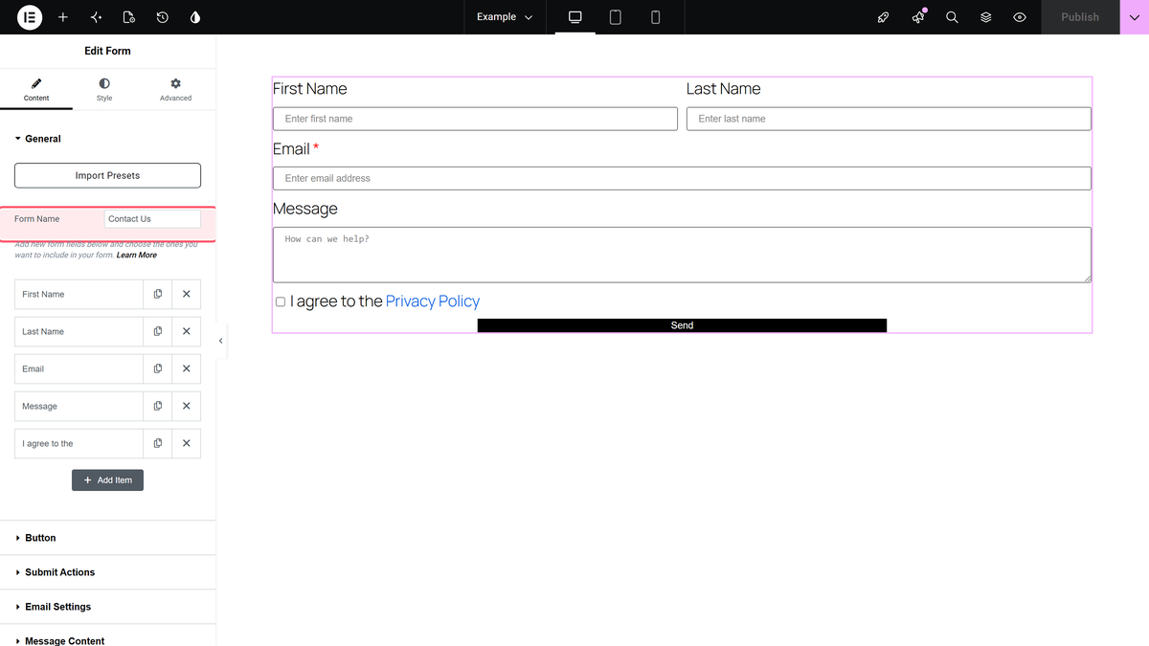Open the AI sparkle icon in top bar
This screenshot has width=1149, height=646.
(96, 17)
